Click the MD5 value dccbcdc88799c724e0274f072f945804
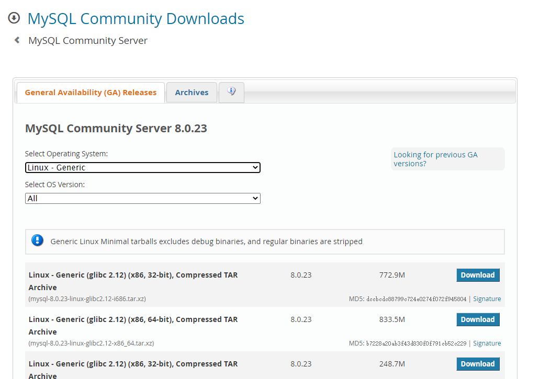 [x=416, y=299]
